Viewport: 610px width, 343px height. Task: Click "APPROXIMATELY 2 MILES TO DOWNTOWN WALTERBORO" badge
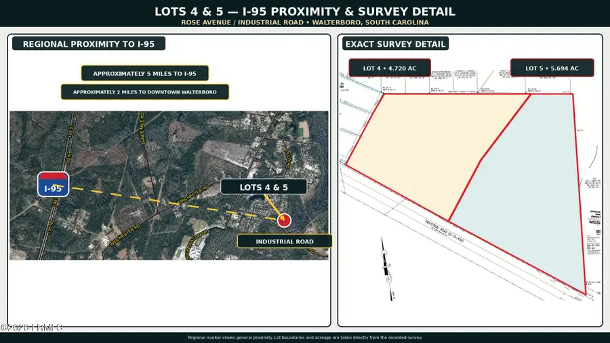145,92
